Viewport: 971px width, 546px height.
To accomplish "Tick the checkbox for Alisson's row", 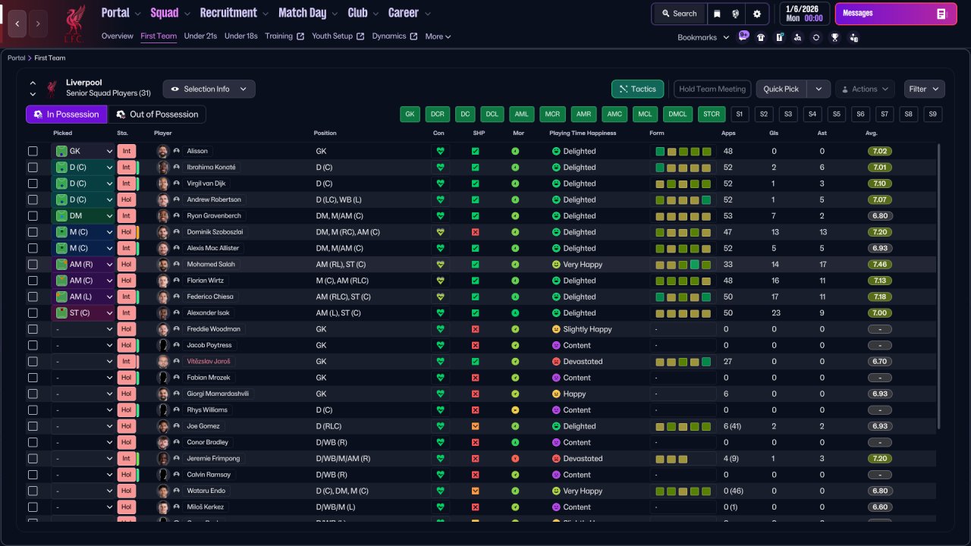I will [33, 151].
